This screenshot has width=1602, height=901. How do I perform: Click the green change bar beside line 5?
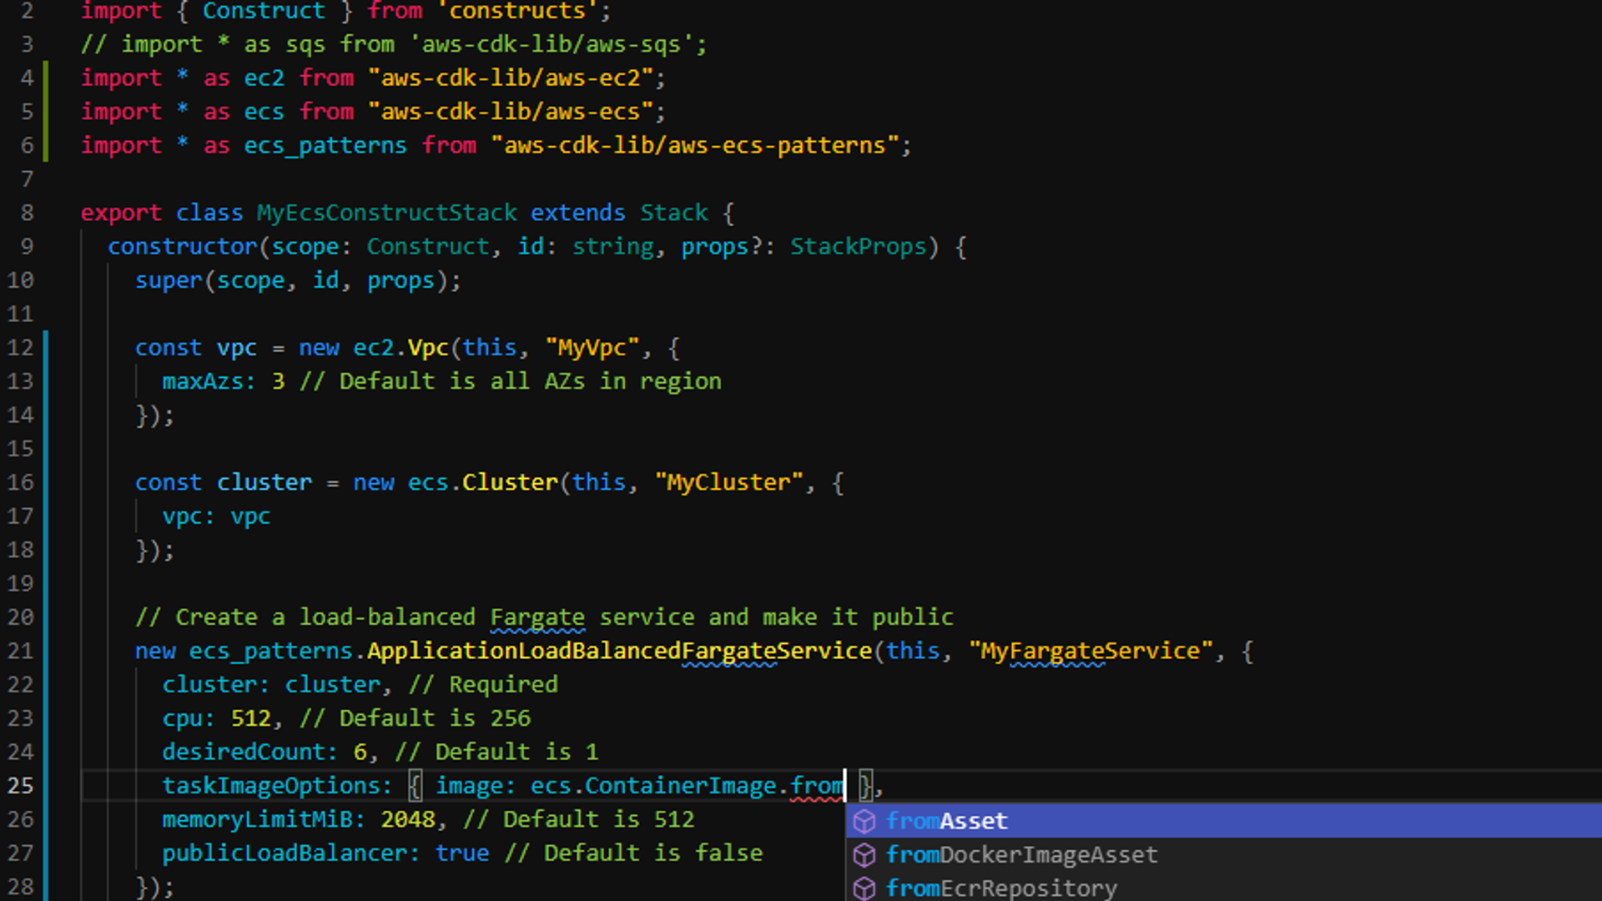pos(46,112)
